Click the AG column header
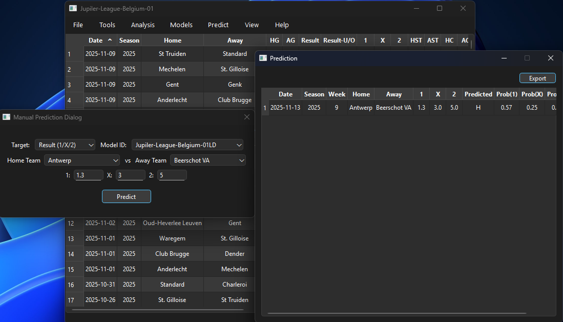This screenshot has height=322, width=563. pyautogui.click(x=290, y=40)
